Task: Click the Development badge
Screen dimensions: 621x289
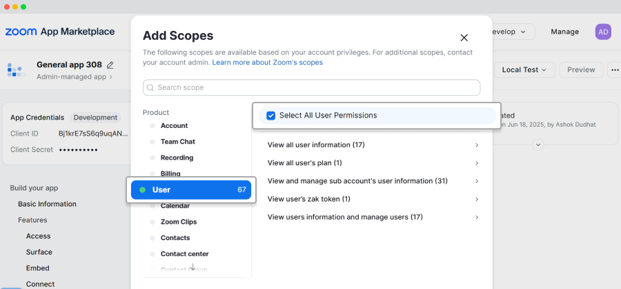Action: pyautogui.click(x=95, y=118)
